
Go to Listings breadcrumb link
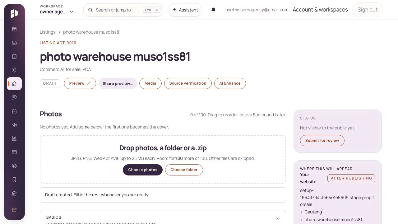coord(48,32)
